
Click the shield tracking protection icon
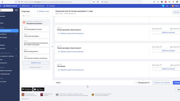point(16,2)
